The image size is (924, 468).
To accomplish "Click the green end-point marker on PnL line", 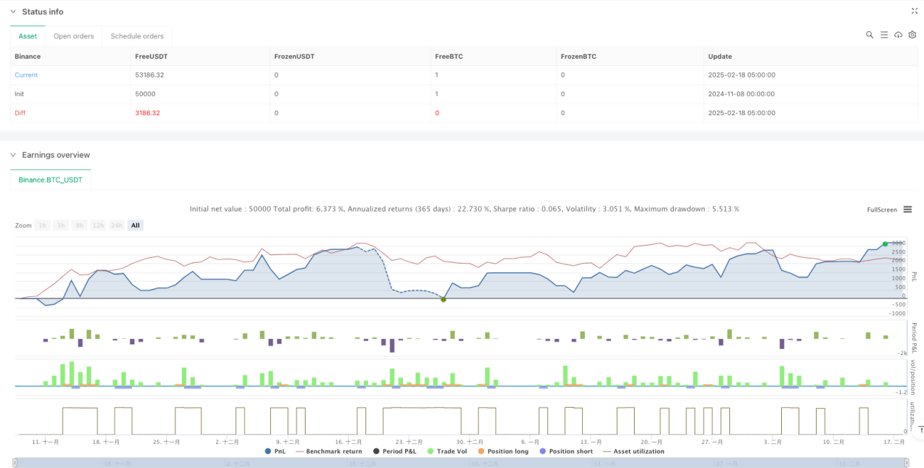I will pos(885,244).
